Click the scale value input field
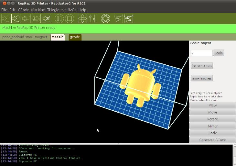Image resolution: width=236 pixels, height=166 pixels. click(x=202, y=53)
